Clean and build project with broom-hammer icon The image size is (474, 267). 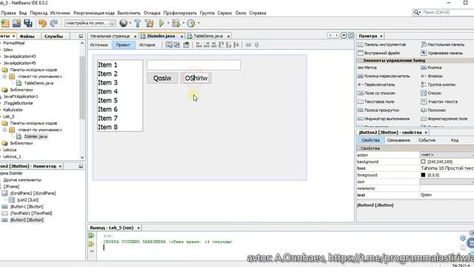149,23
